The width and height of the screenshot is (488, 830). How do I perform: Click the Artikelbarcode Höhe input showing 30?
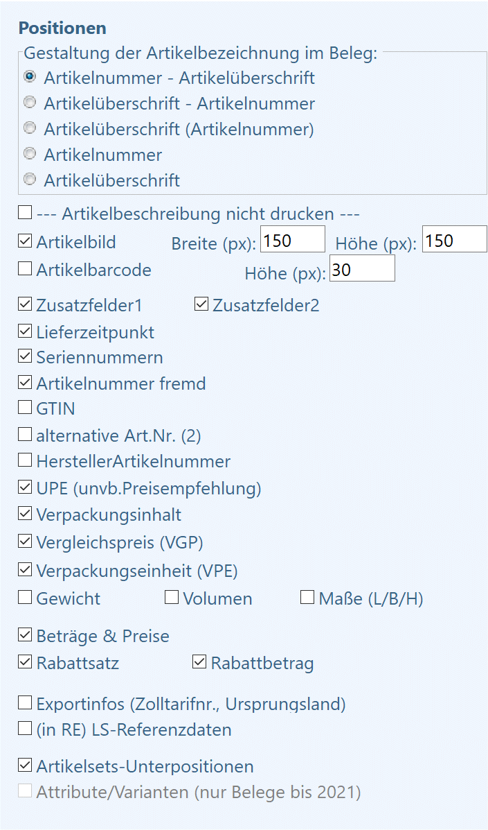(x=362, y=268)
